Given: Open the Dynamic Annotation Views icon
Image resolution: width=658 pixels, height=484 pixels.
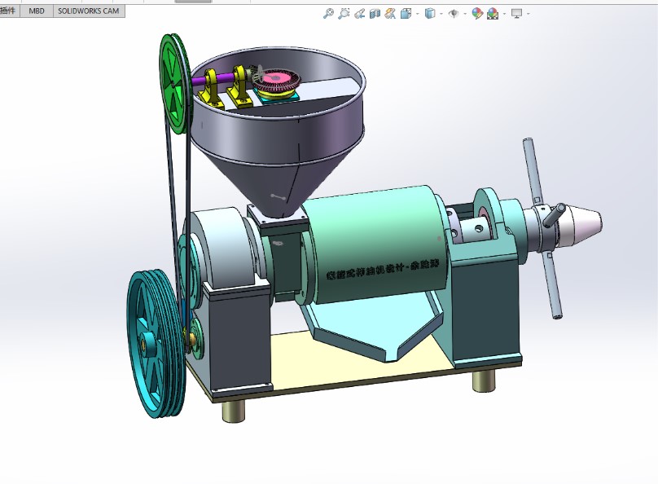Looking at the screenshot, I should 390,14.
